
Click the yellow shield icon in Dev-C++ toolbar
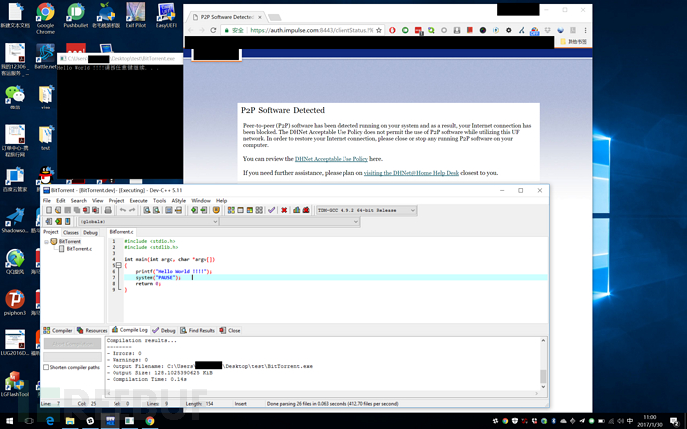pyautogui.click(x=216, y=210)
